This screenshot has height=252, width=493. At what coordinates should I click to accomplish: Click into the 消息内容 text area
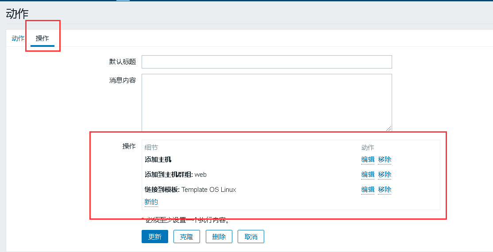(266, 103)
